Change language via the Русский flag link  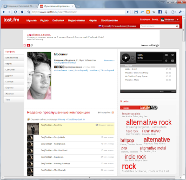click(x=104, y=26)
